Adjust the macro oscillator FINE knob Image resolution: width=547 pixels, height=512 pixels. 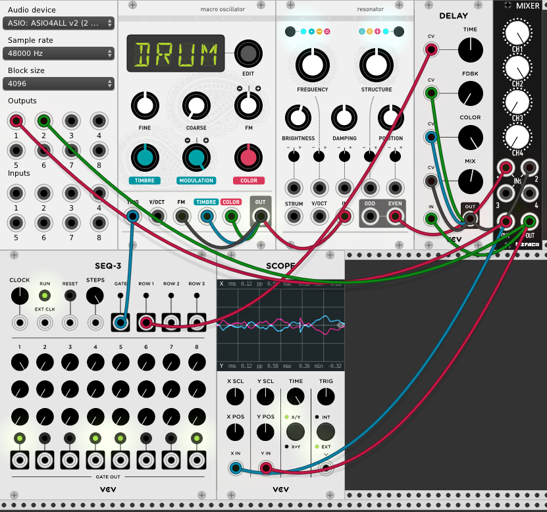(145, 106)
